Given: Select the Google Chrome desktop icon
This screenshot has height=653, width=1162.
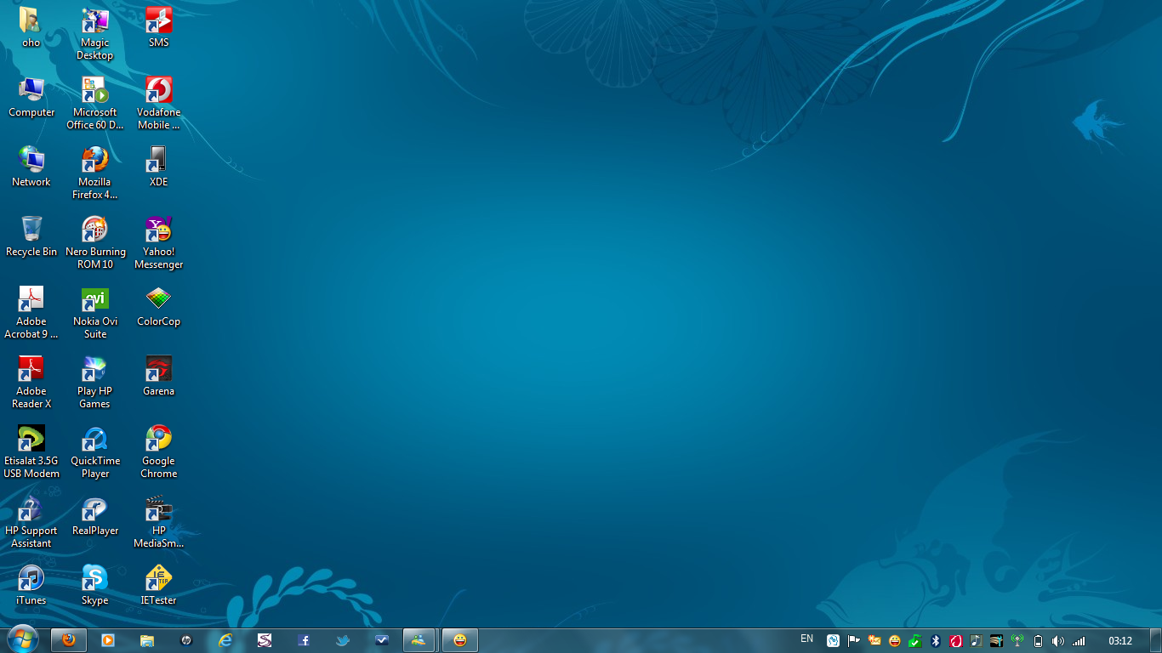Looking at the screenshot, I should (x=158, y=439).
